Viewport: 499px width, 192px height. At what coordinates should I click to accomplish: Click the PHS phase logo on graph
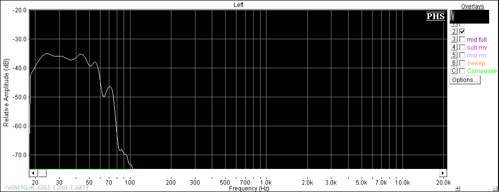tap(435, 16)
